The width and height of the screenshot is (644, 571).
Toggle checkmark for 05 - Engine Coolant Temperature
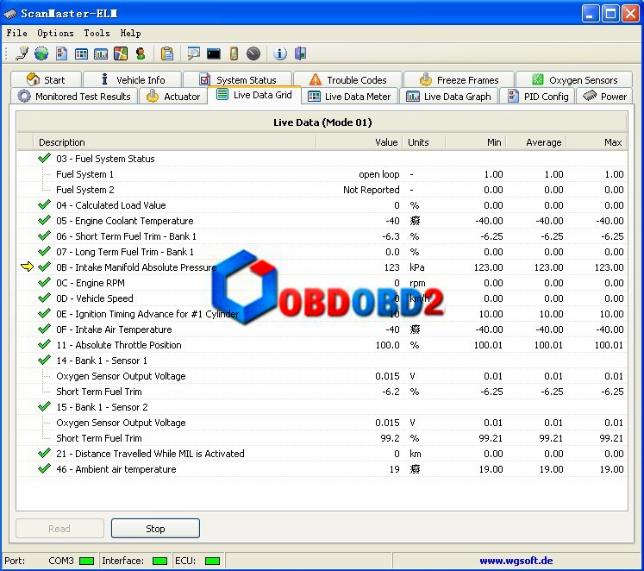click(45, 221)
